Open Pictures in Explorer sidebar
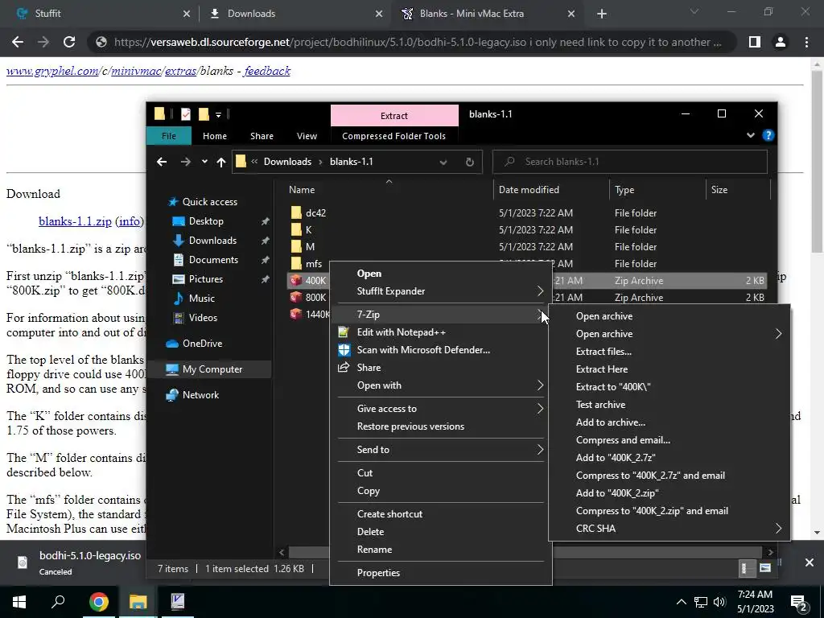The height and width of the screenshot is (618, 824). [x=205, y=279]
